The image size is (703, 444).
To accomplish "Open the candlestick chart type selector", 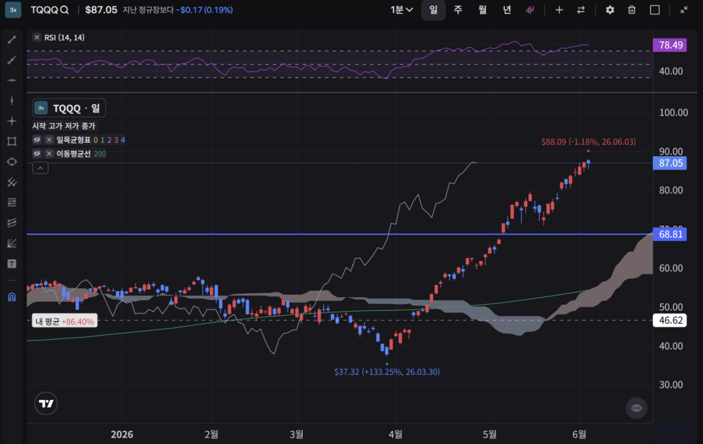I will click(530, 10).
